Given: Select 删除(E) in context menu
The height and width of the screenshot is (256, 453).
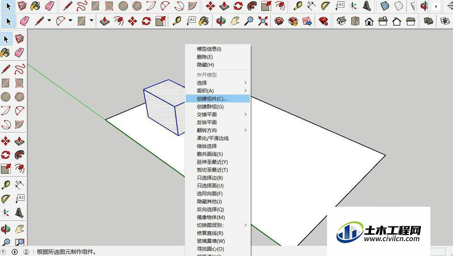Looking at the screenshot, I should tap(217, 57).
